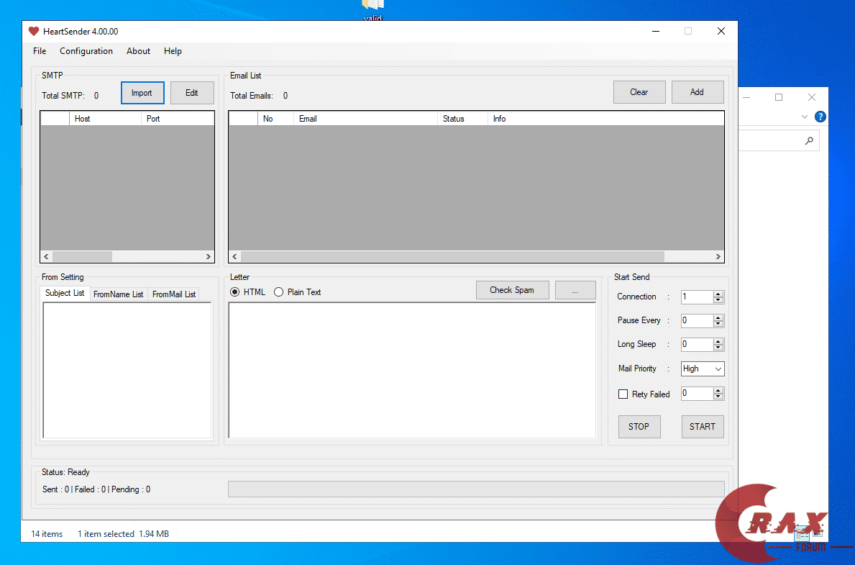Close the HeartSender window
Viewport: 855px width, 565px height.
tap(721, 31)
